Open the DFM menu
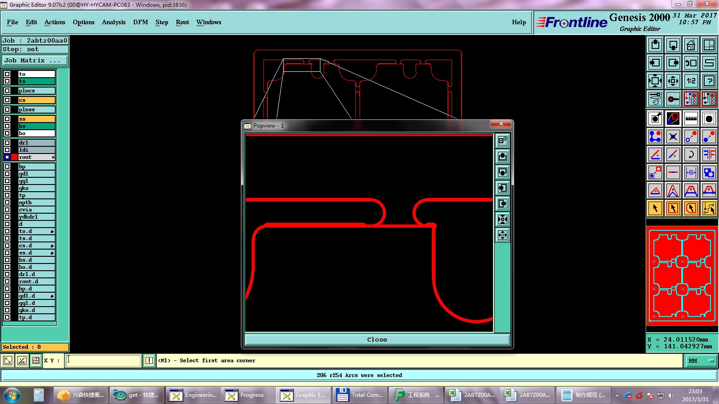719x404 pixels. (x=141, y=22)
